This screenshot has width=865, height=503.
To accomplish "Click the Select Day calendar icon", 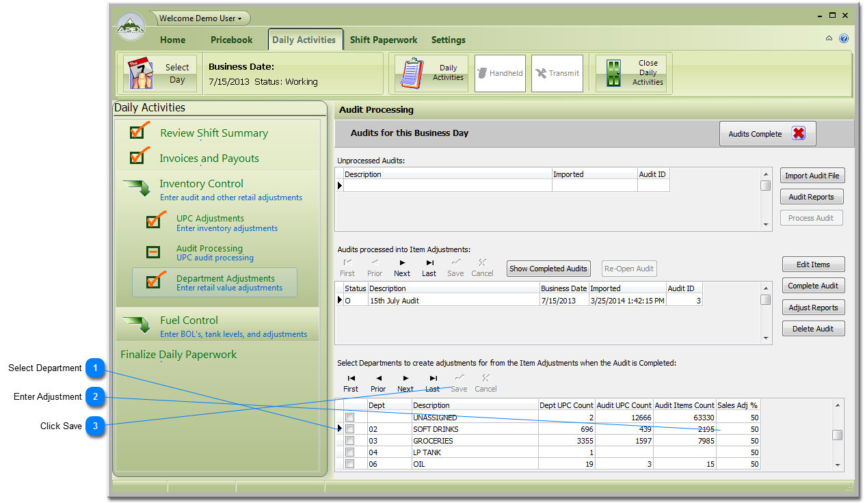I will point(141,74).
